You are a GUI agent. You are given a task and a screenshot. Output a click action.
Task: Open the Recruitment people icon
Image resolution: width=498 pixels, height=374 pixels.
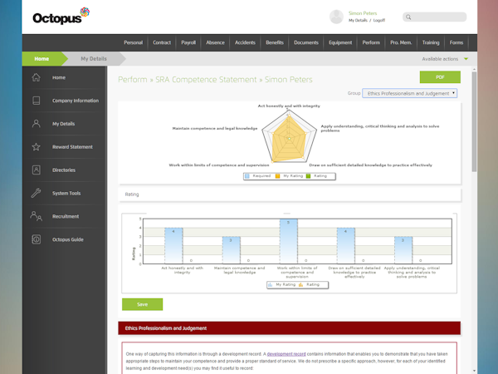tap(36, 216)
